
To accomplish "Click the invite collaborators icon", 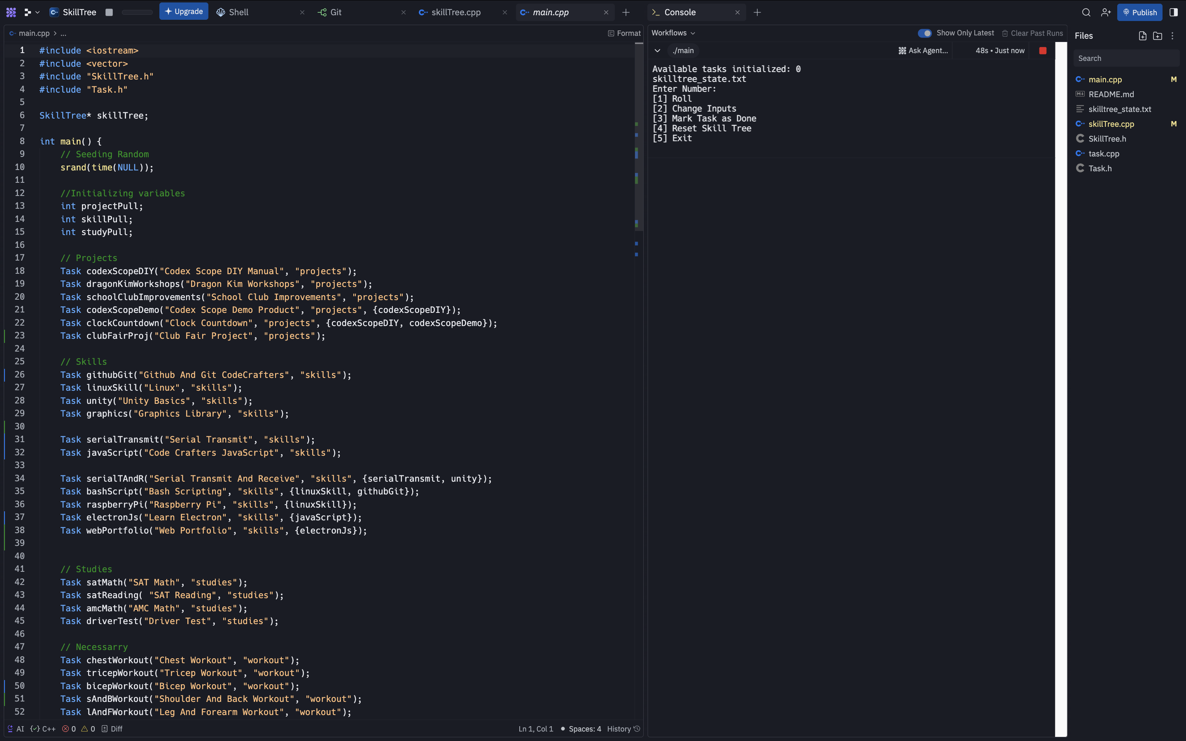I will pos(1106,12).
